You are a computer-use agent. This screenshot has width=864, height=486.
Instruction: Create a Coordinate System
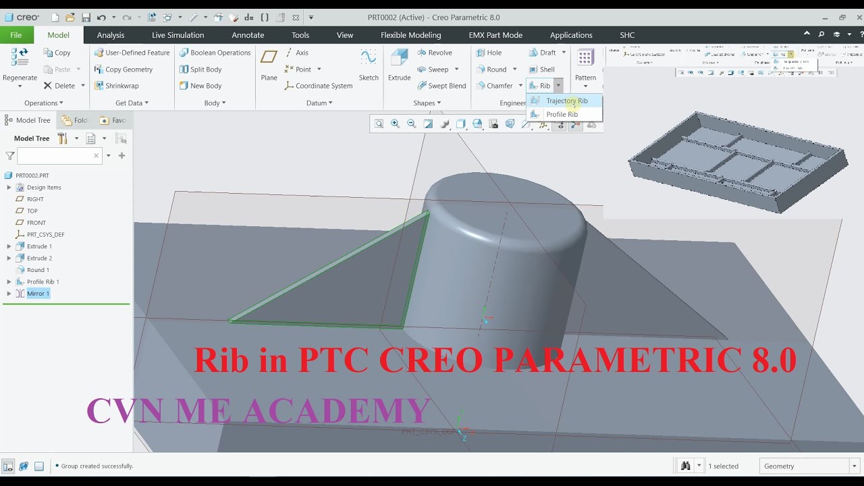pos(318,86)
